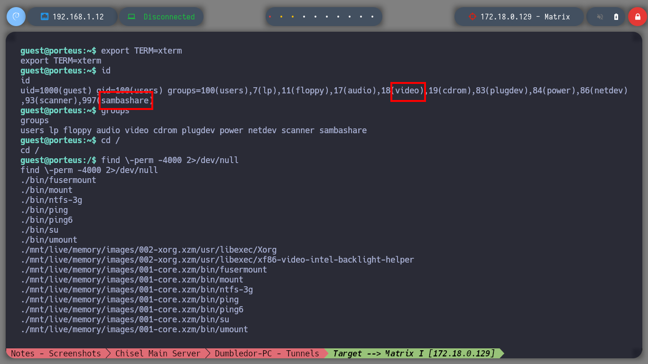Click '93(scanner)' in the id output
The image size is (648, 364).
(51, 100)
